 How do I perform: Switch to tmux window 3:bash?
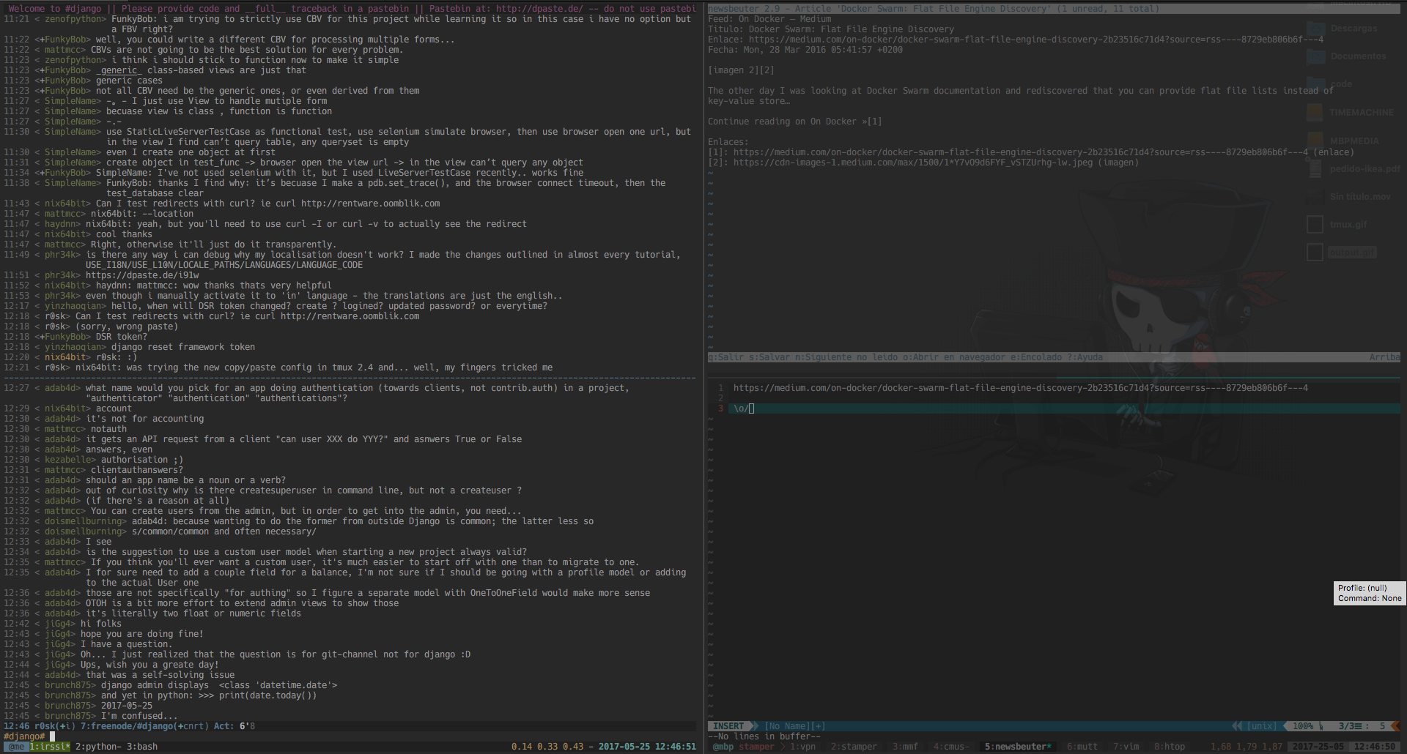[142, 747]
